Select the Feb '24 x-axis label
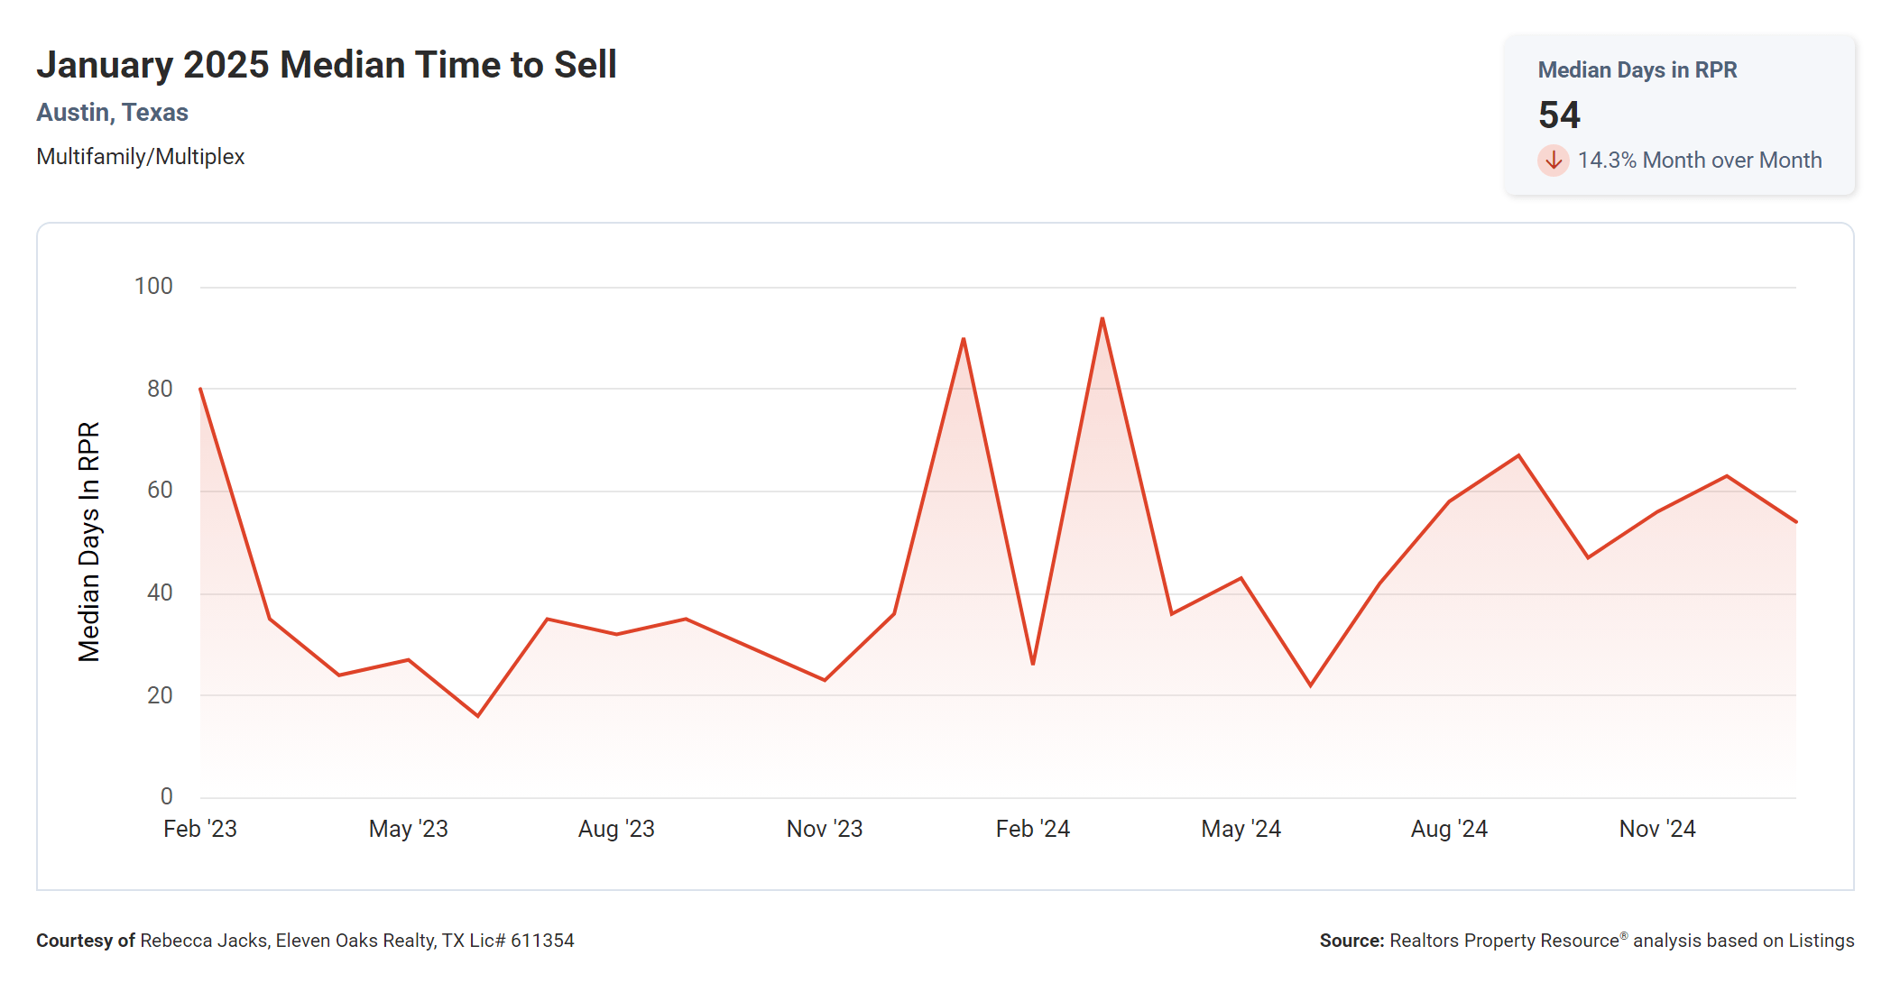 point(1032,829)
